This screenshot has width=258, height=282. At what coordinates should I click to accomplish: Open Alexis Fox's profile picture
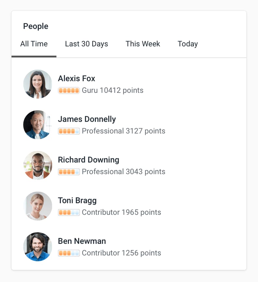coord(38,84)
